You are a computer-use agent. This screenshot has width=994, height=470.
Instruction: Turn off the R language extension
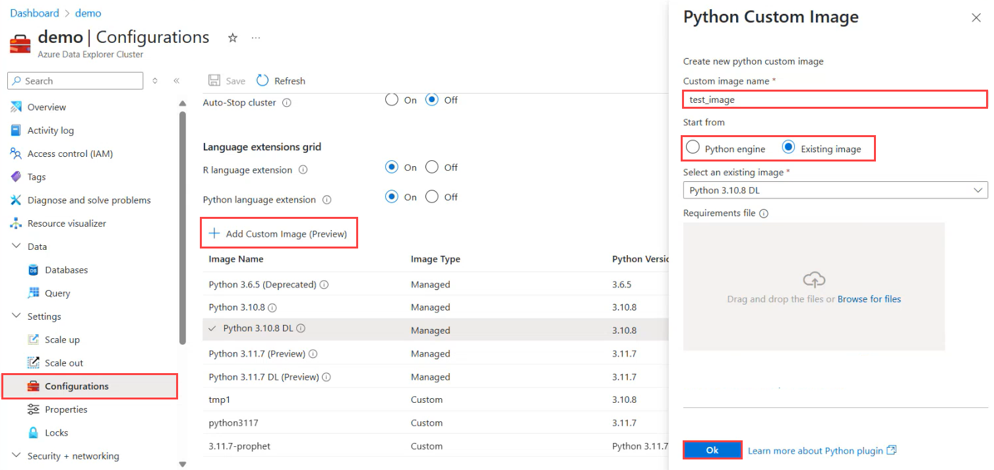432,167
